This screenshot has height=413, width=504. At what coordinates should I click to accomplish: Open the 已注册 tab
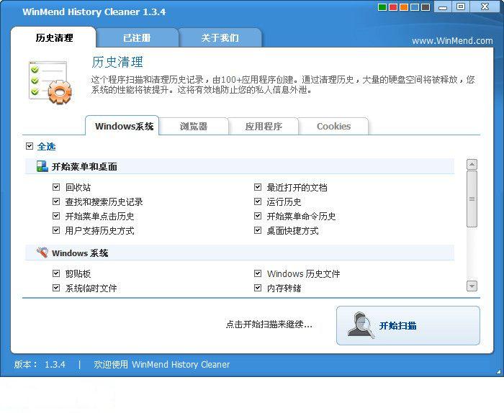[x=138, y=38]
